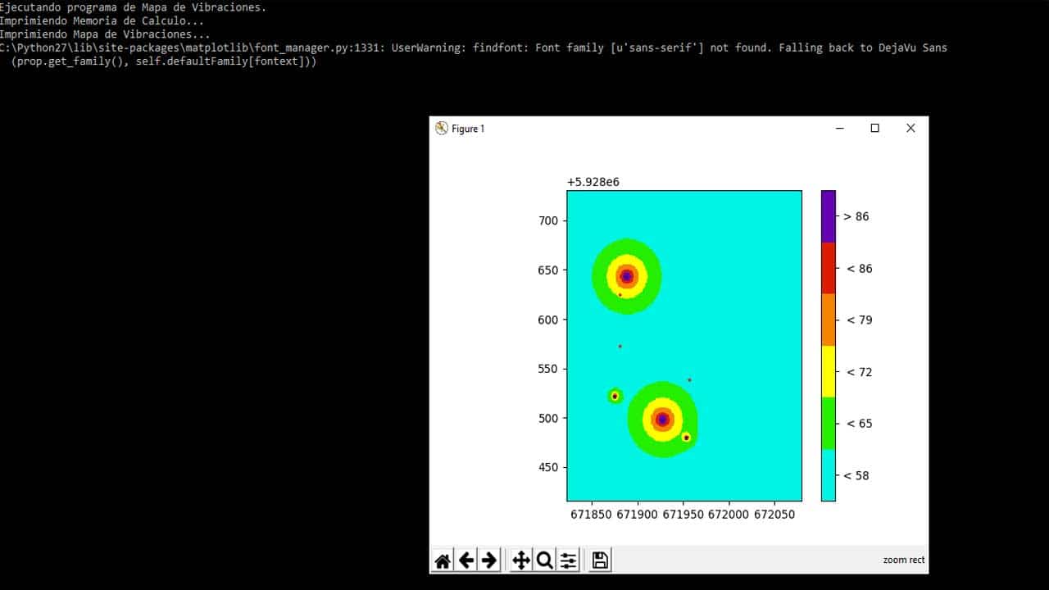
Task: Go back to previous plot view
Action: 466,560
